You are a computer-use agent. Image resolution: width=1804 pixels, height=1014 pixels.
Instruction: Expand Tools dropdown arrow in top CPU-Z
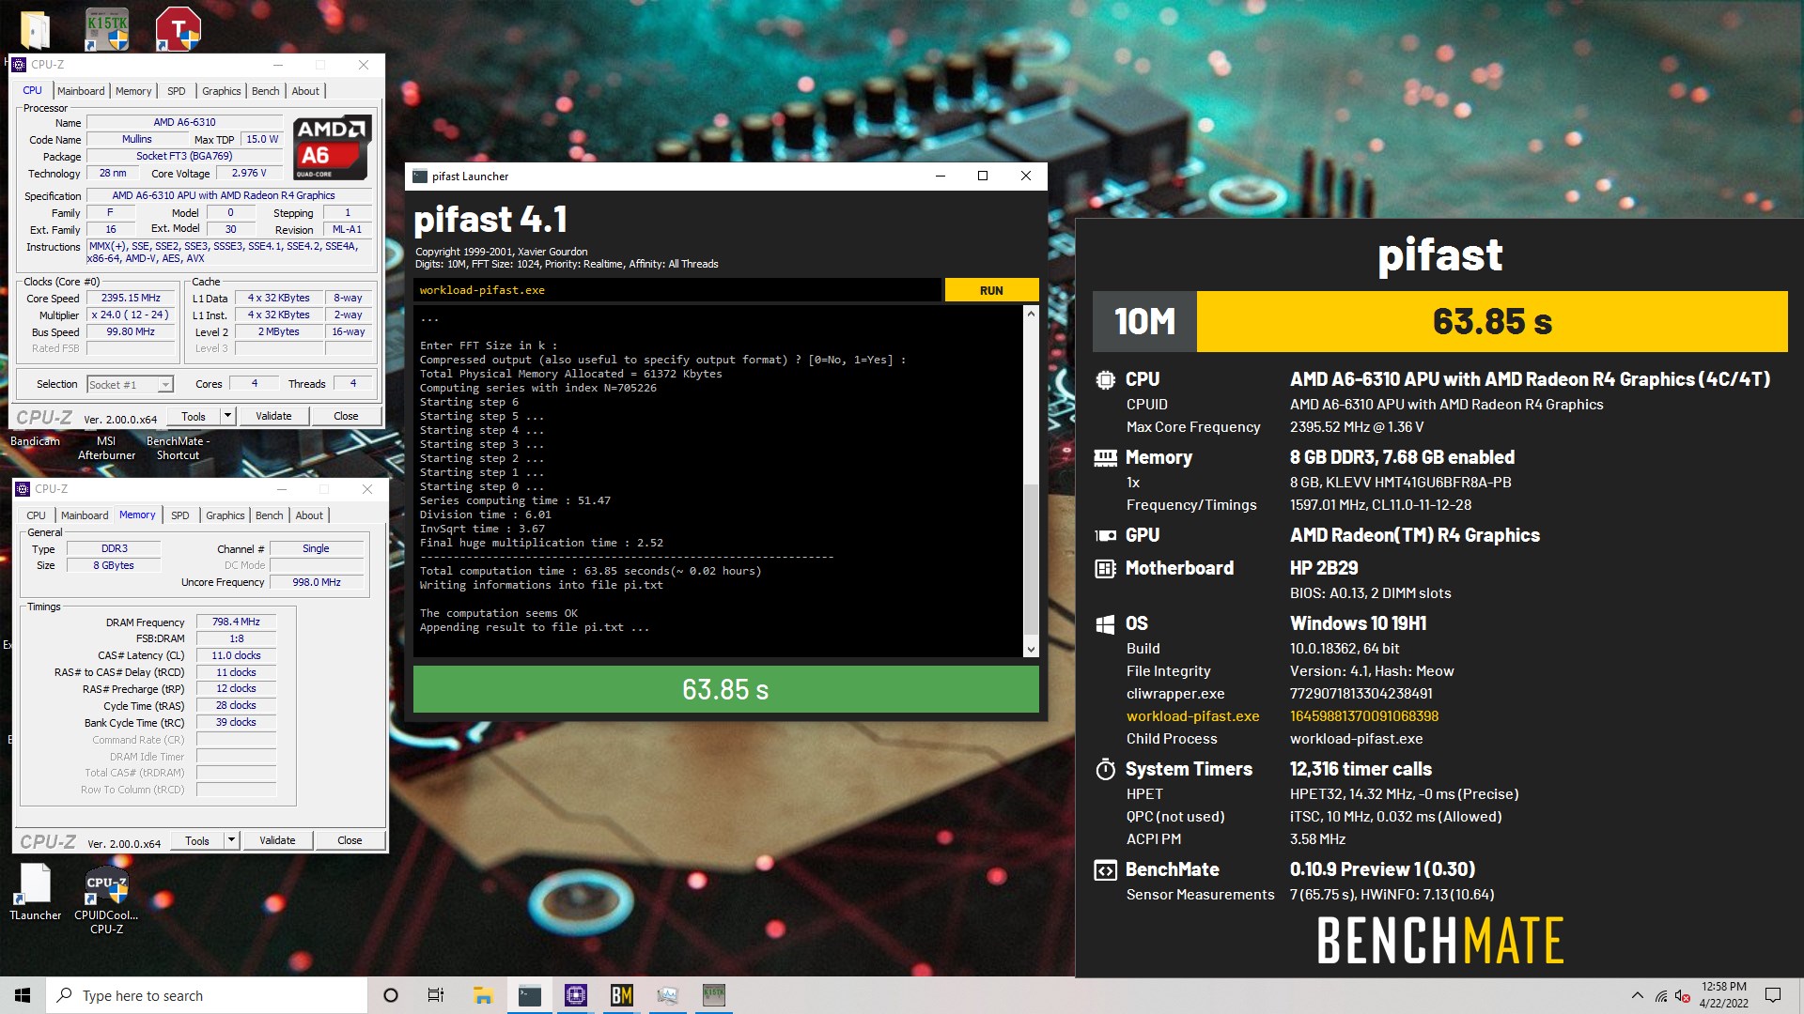[227, 416]
